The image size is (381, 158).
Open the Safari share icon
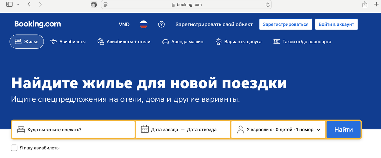(x=365, y=4)
